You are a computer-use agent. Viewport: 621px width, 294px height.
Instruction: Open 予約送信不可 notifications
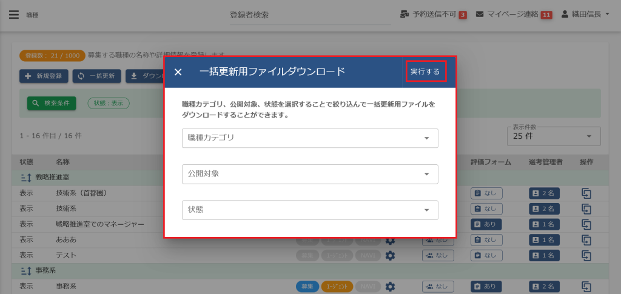[x=433, y=15]
